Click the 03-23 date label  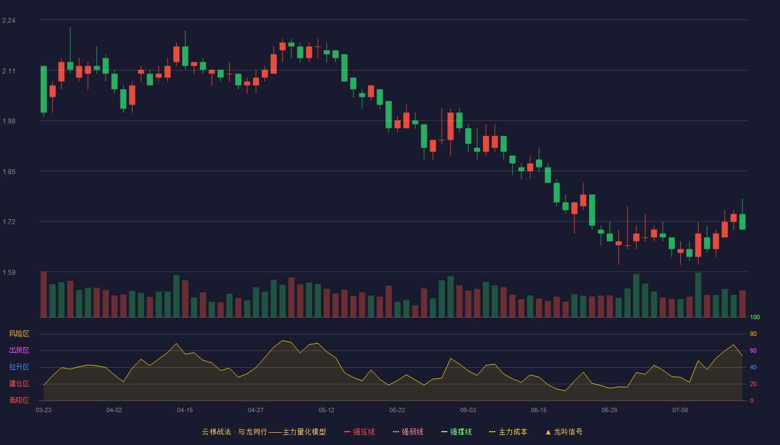[43, 410]
